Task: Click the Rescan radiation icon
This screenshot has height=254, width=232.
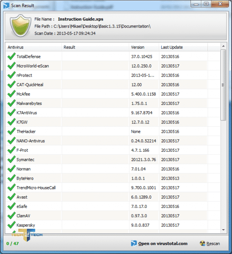Action: pos(202,244)
